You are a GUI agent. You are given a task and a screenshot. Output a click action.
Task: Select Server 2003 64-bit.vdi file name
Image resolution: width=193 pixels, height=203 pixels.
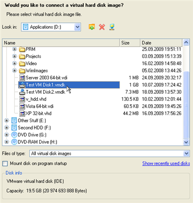47,78
